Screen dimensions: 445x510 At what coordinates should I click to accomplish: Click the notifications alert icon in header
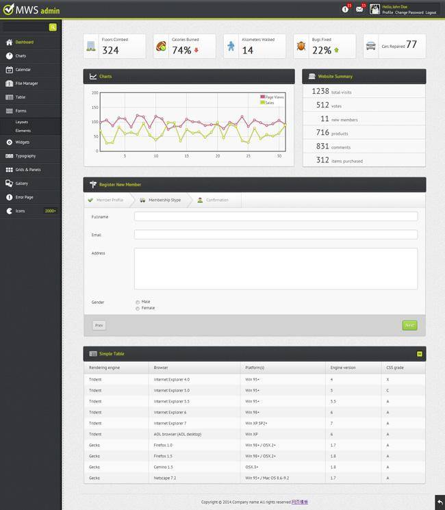coord(346,9)
